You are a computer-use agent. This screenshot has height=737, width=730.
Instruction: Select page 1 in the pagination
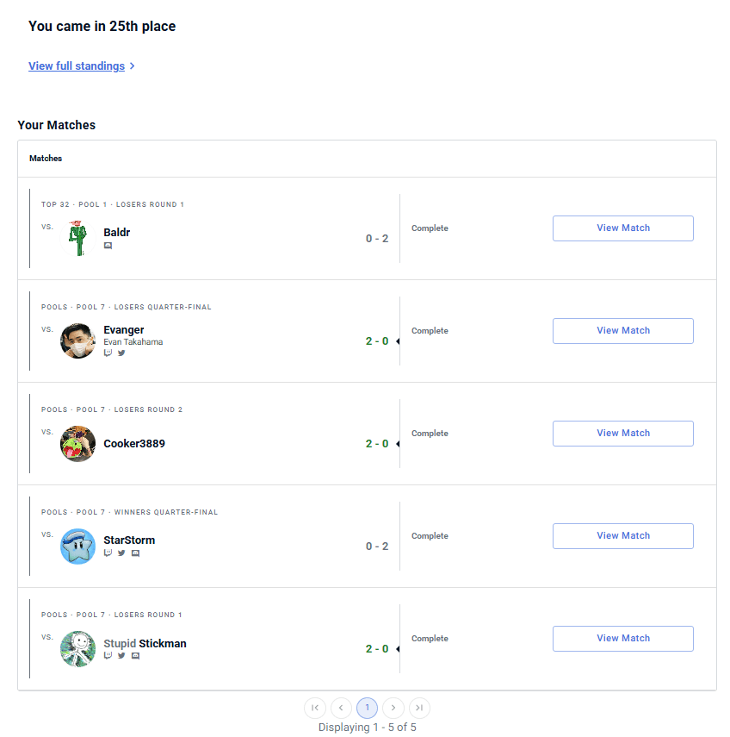(367, 708)
